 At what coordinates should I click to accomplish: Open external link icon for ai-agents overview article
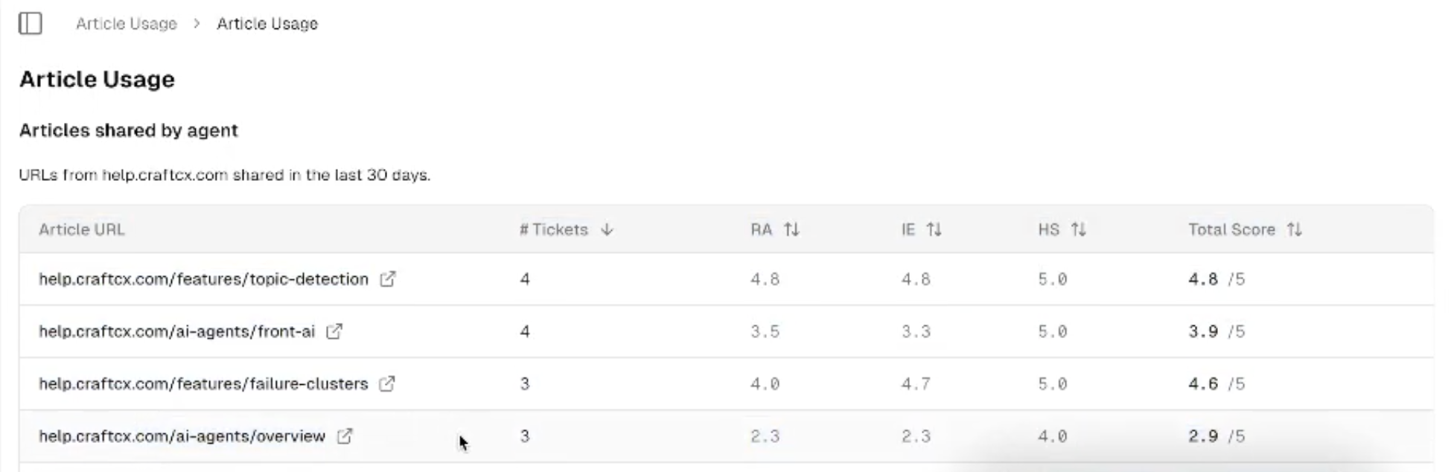(344, 436)
